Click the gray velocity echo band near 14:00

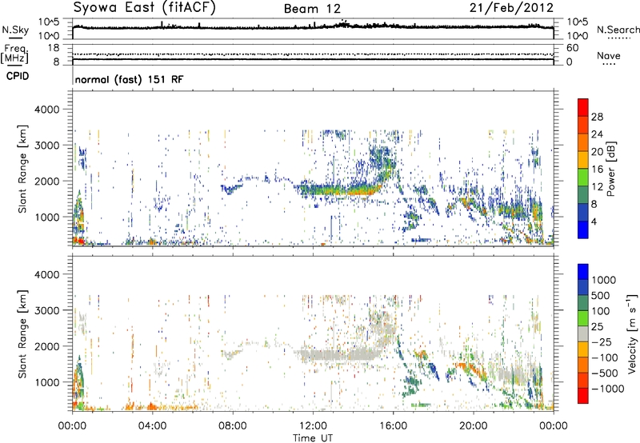click(347, 354)
